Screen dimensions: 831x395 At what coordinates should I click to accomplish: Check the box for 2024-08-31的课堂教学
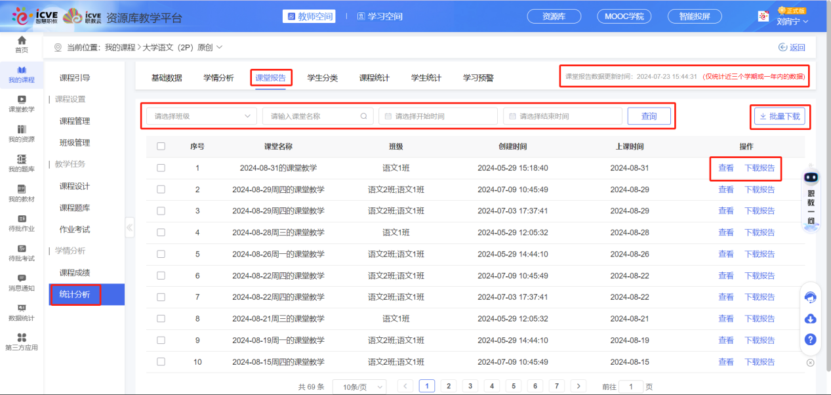(161, 167)
